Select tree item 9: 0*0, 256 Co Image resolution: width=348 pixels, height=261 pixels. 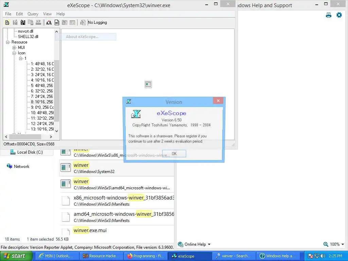point(42,107)
